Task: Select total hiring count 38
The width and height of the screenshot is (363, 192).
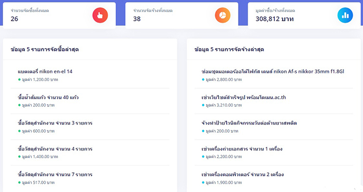Action: tap(137, 19)
